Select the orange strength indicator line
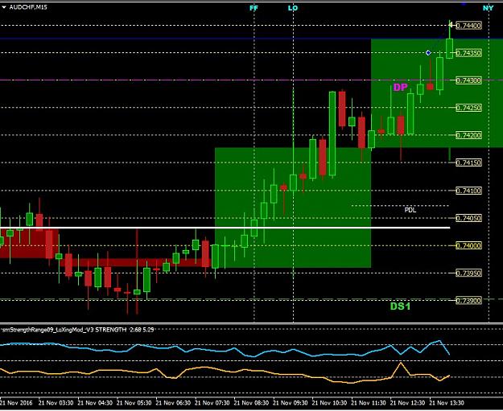The height and width of the screenshot is (411, 503). (x=225, y=373)
